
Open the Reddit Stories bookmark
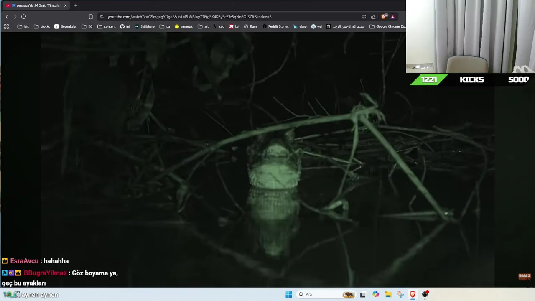coord(275,26)
